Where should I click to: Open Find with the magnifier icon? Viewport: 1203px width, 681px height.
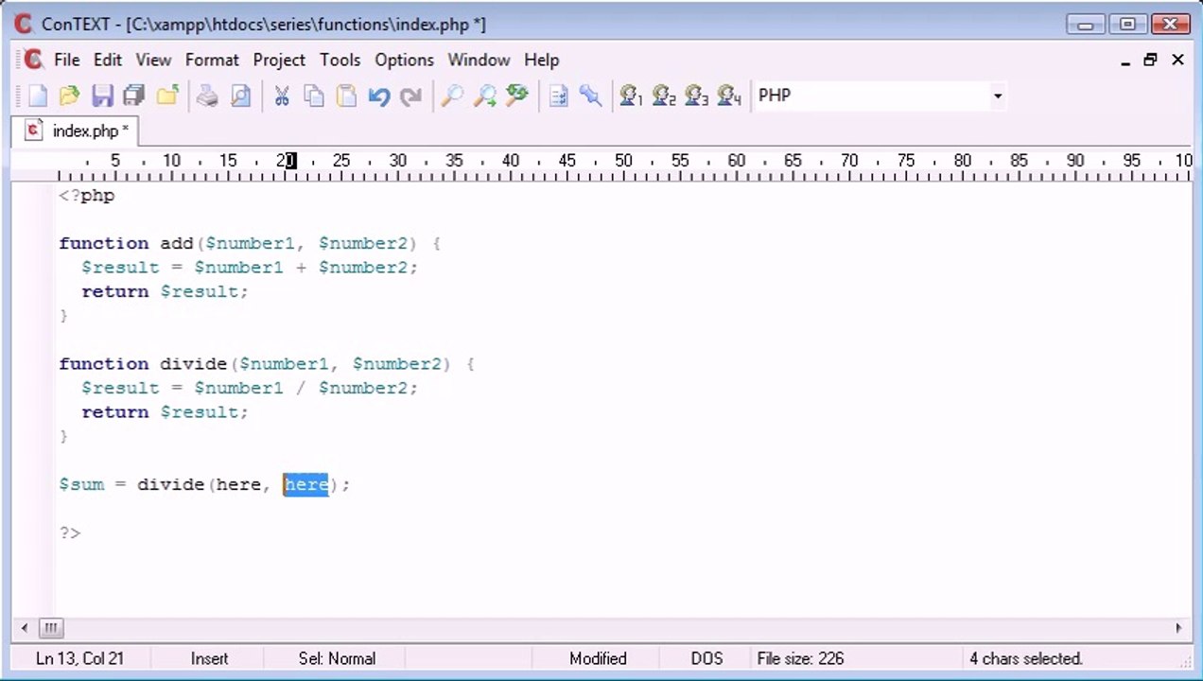pos(452,96)
